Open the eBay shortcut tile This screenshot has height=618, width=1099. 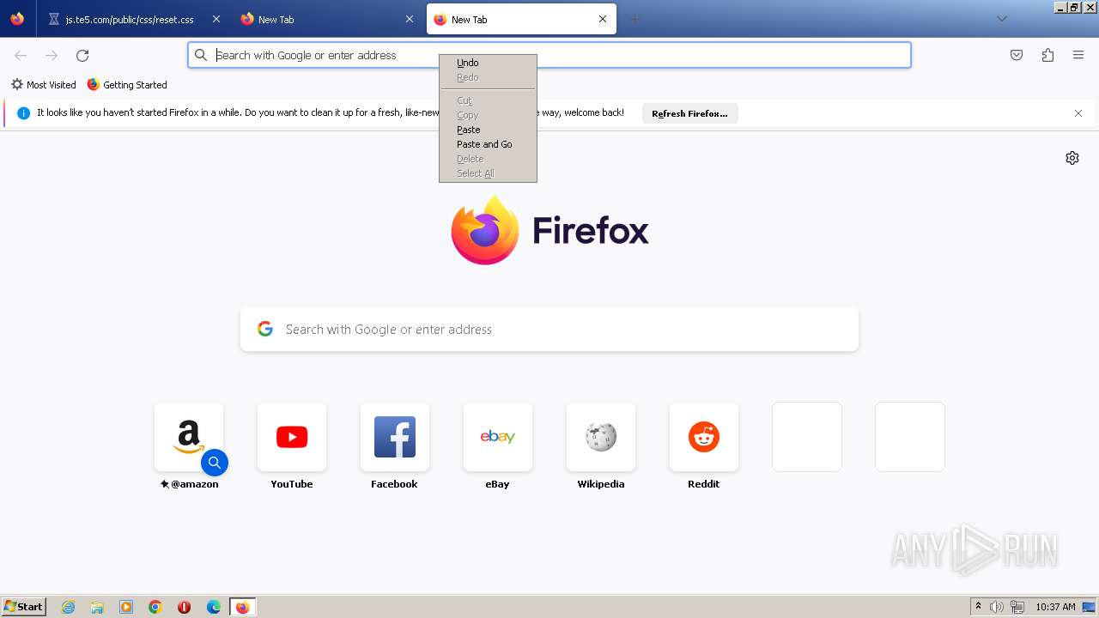(498, 437)
